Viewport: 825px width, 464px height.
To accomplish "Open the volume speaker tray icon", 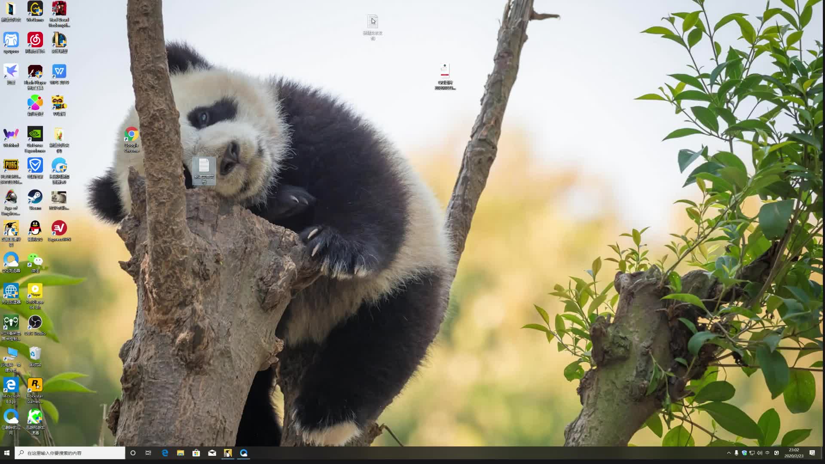I will click(760, 453).
